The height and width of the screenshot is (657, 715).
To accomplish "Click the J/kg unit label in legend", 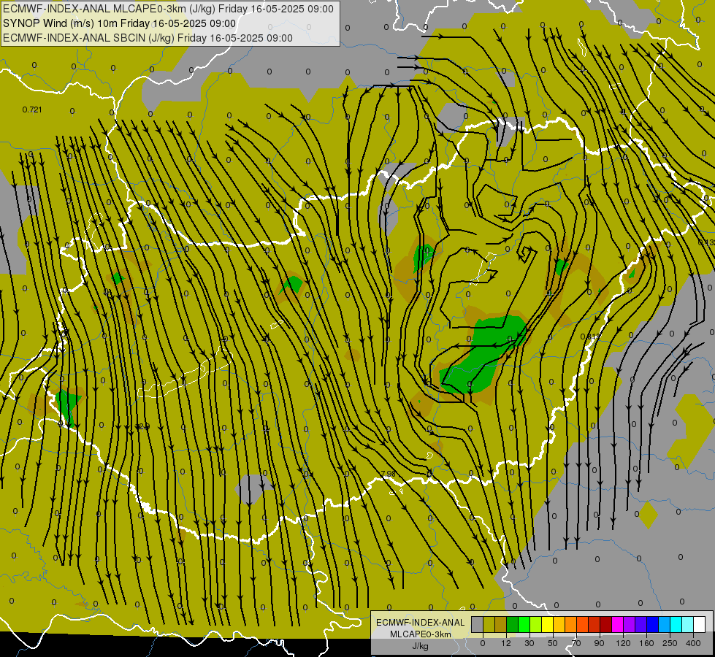I will coord(420,646).
